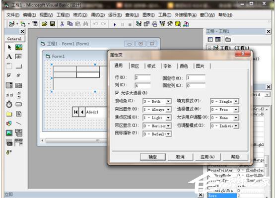The height and width of the screenshot is (198, 275).
Task: Switch to the 图片 tab
Action: (200, 66)
